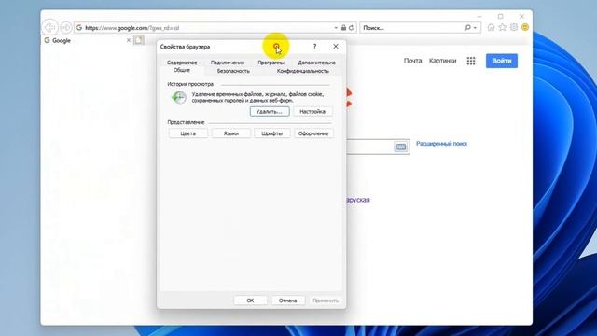Click the Отмена button
The image size is (597, 336).
288,301
